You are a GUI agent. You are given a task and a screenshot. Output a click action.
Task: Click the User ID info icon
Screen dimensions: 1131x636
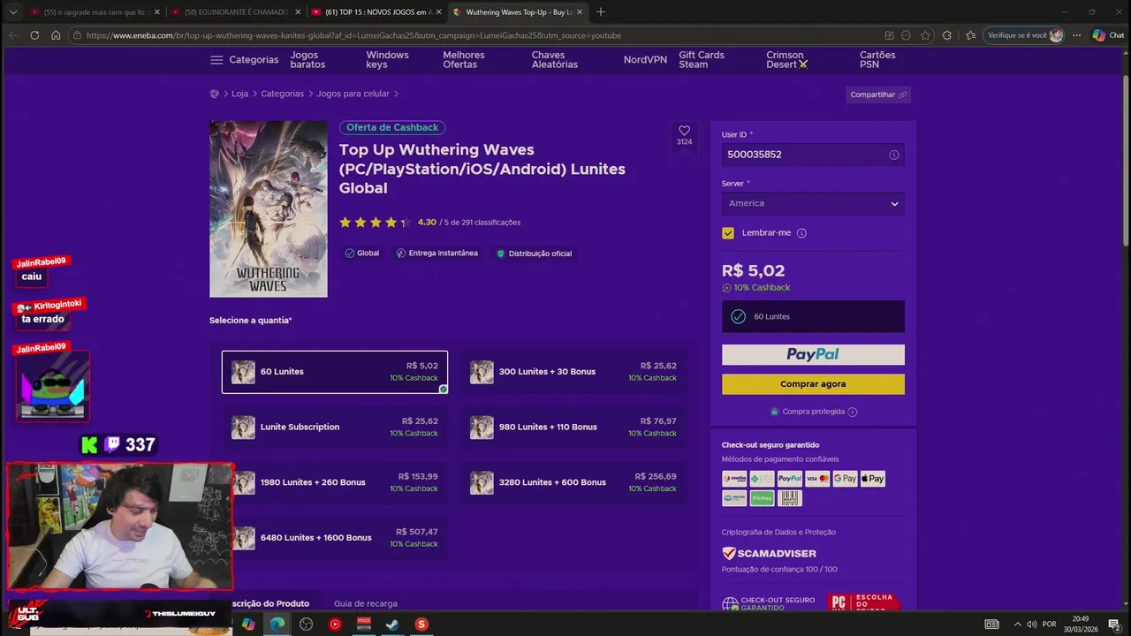click(x=893, y=155)
